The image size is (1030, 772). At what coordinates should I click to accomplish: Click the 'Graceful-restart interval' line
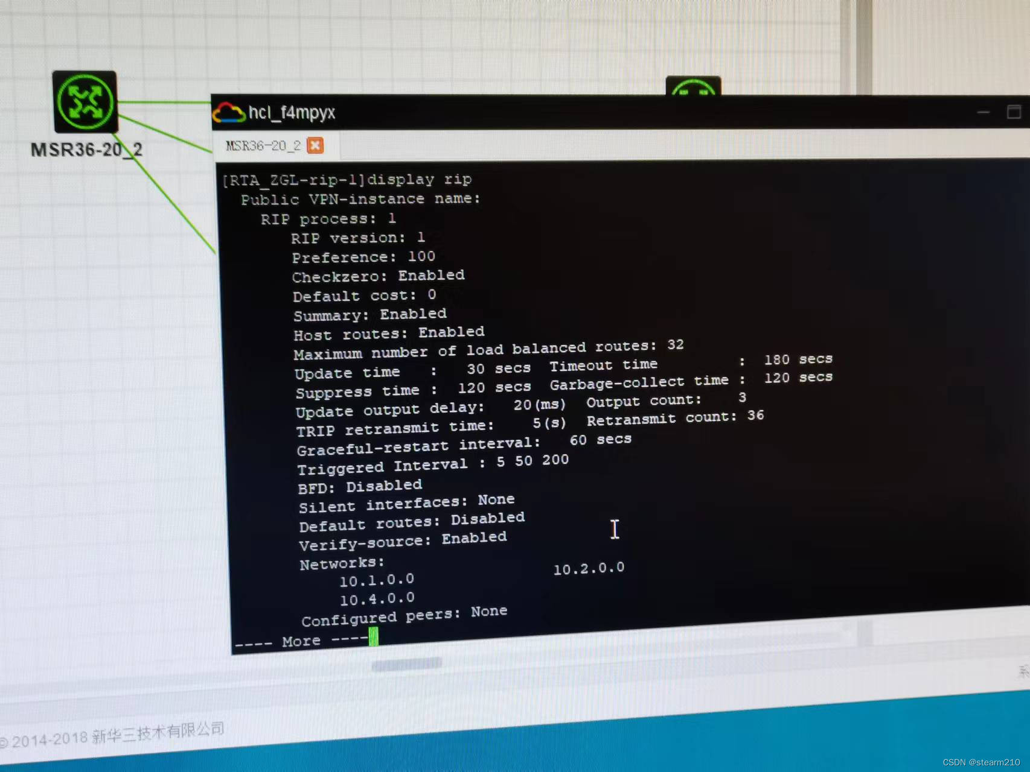click(464, 445)
